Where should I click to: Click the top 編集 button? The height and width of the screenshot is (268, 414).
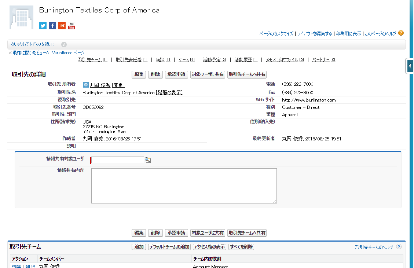point(139,74)
